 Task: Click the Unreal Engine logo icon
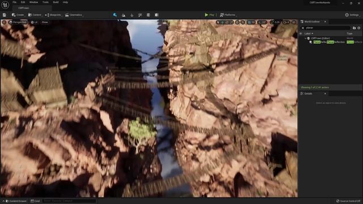coord(5,5)
